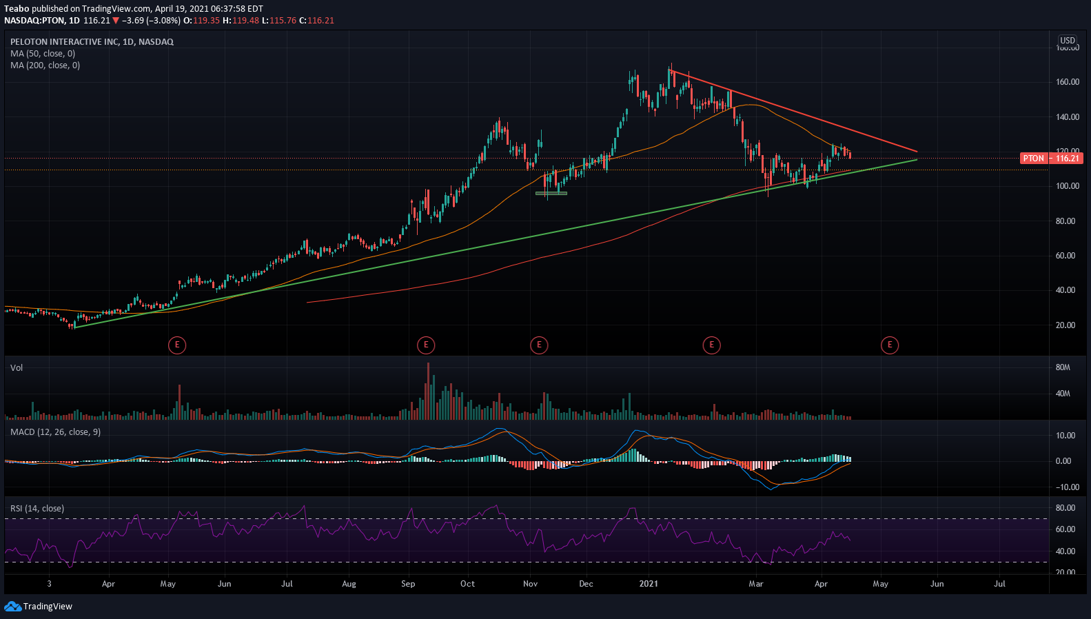Image resolution: width=1091 pixels, height=619 pixels.
Task: Click the TradingView wordmark text
Action: tap(48, 607)
